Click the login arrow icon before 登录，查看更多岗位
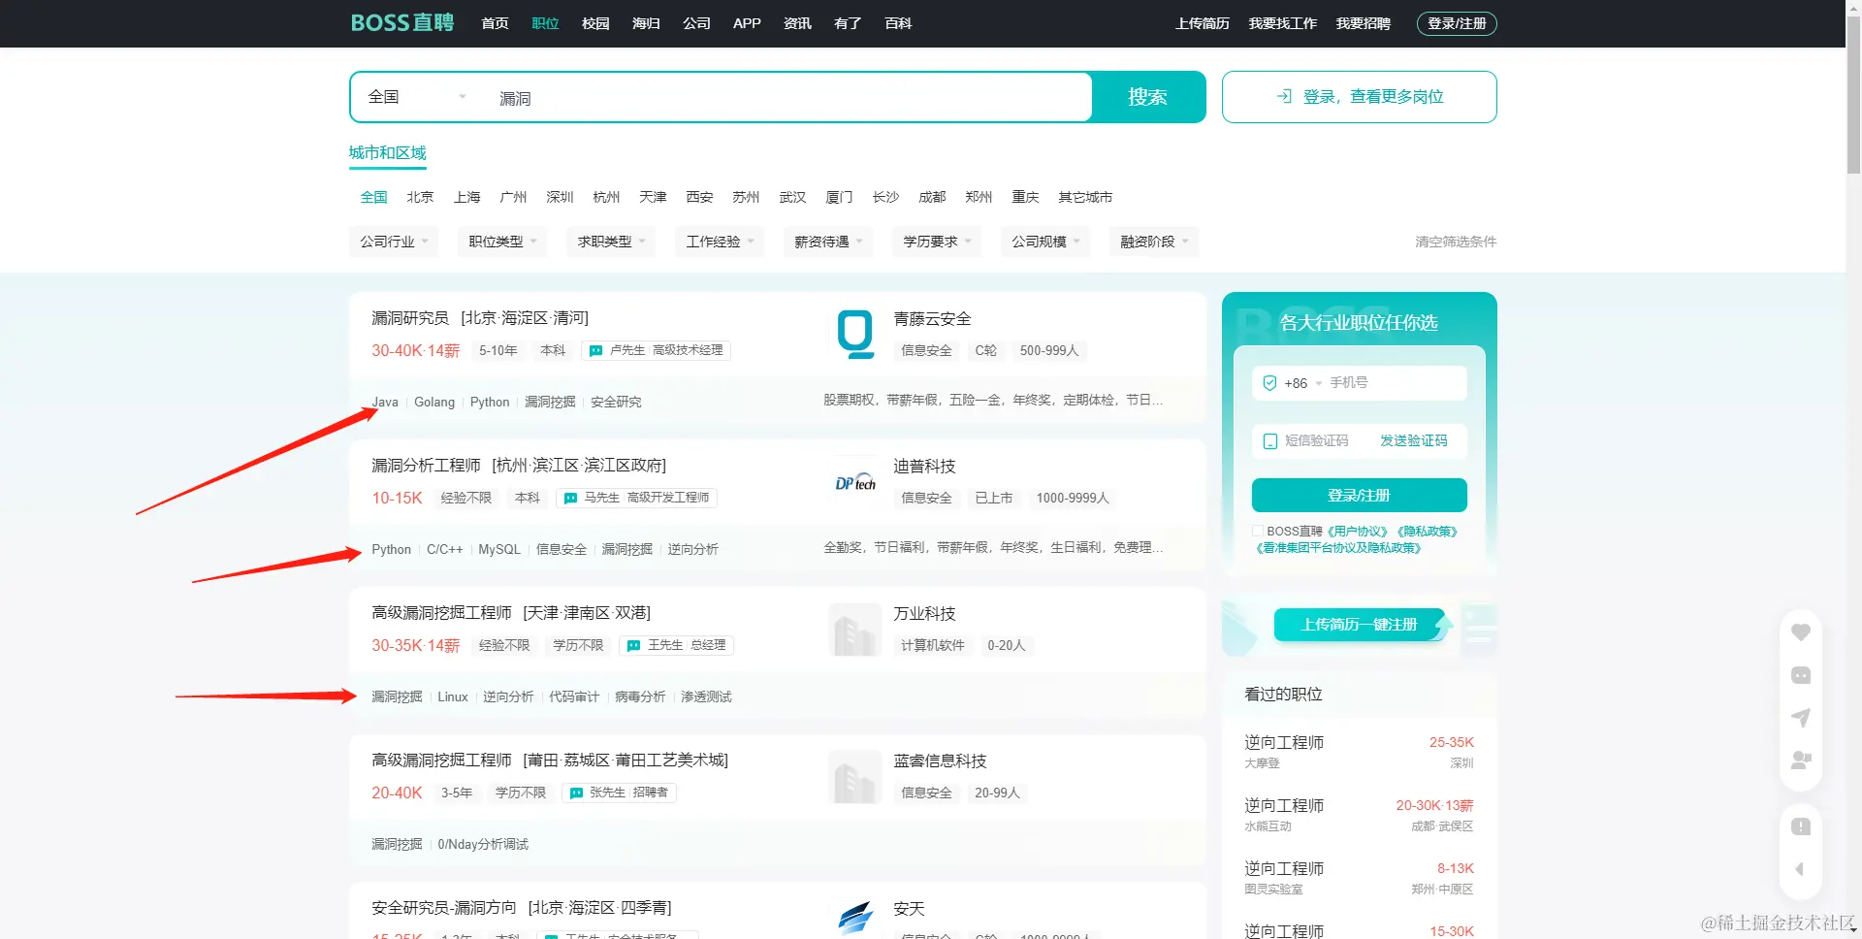Image resolution: width=1862 pixels, height=939 pixels. click(x=1284, y=96)
